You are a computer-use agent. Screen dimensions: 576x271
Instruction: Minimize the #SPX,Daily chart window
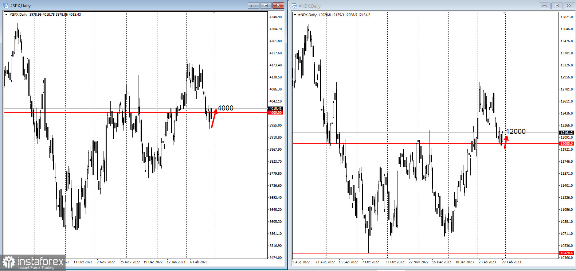253,5
